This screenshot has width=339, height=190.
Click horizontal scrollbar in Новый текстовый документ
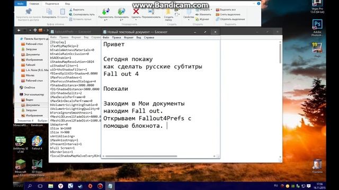pyautogui.click(x=141, y=156)
